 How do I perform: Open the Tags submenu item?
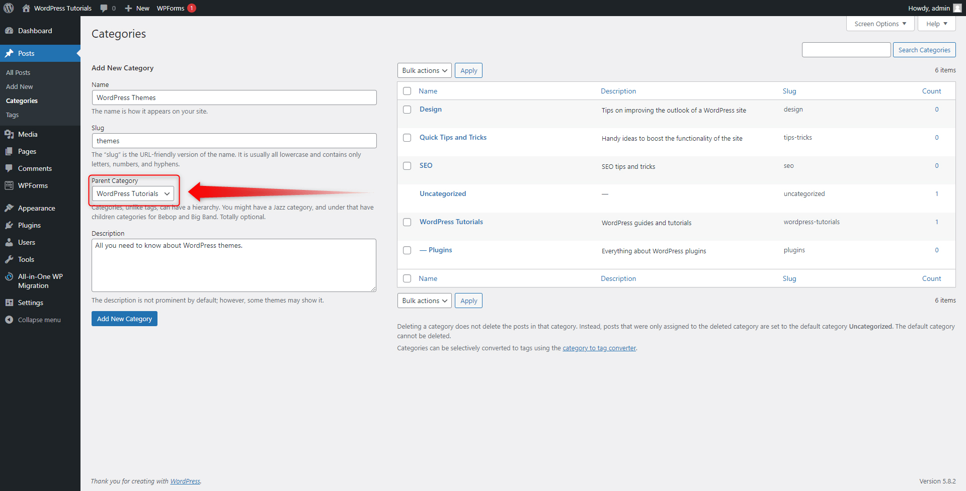[12, 115]
